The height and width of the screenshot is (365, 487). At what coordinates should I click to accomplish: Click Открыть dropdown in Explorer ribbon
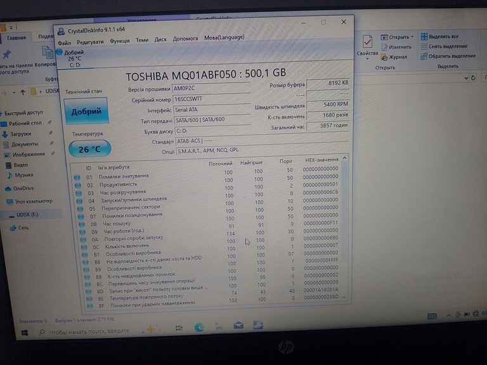coord(397,37)
